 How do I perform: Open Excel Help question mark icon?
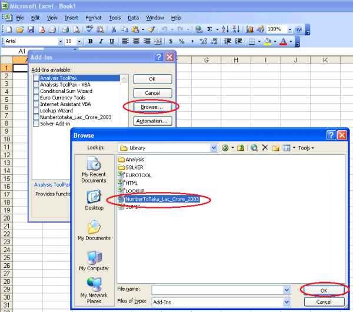tap(298, 29)
